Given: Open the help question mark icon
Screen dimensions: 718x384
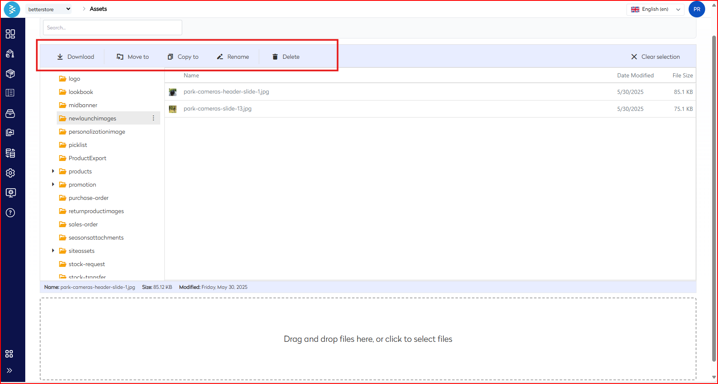Looking at the screenshot, I should point(10,213).
